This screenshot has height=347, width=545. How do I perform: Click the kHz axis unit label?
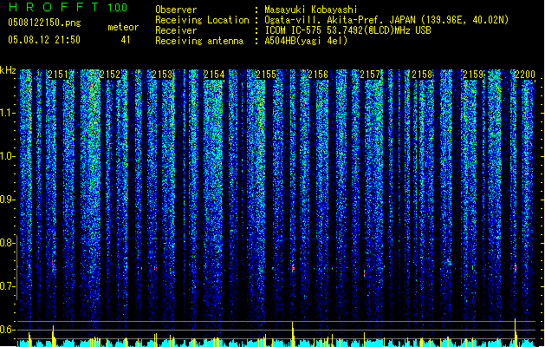tap(8, 70)
